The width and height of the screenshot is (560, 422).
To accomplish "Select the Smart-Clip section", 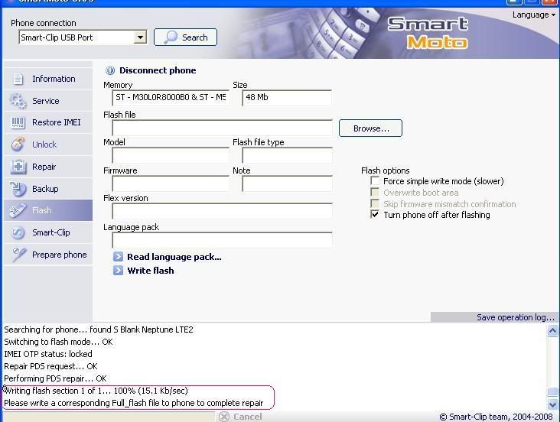I will [48, 232].
